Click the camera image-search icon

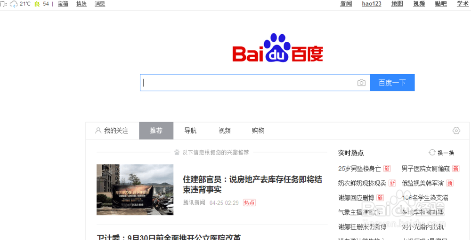tap(361, 83)
